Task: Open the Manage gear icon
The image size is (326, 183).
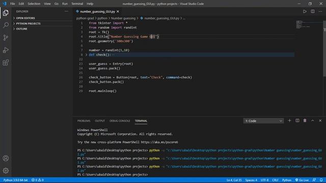Action: coord(6,171)
